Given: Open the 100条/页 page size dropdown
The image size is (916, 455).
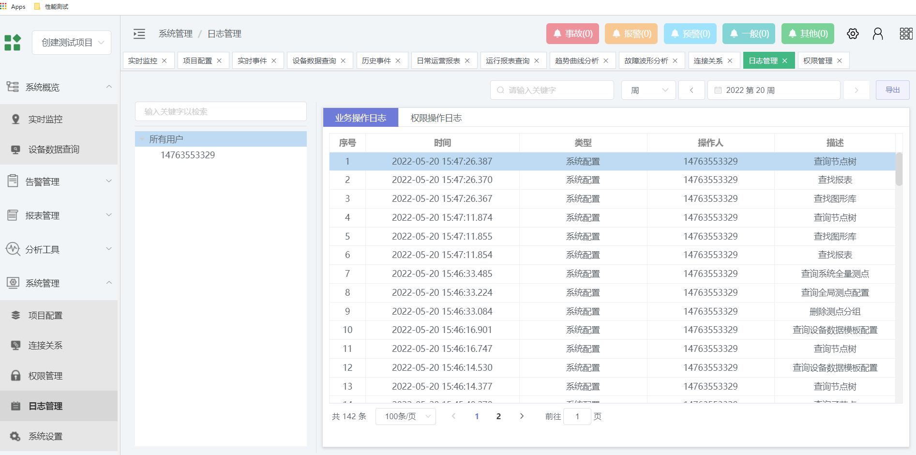Looking at the screenshot, I should [405, 416].
